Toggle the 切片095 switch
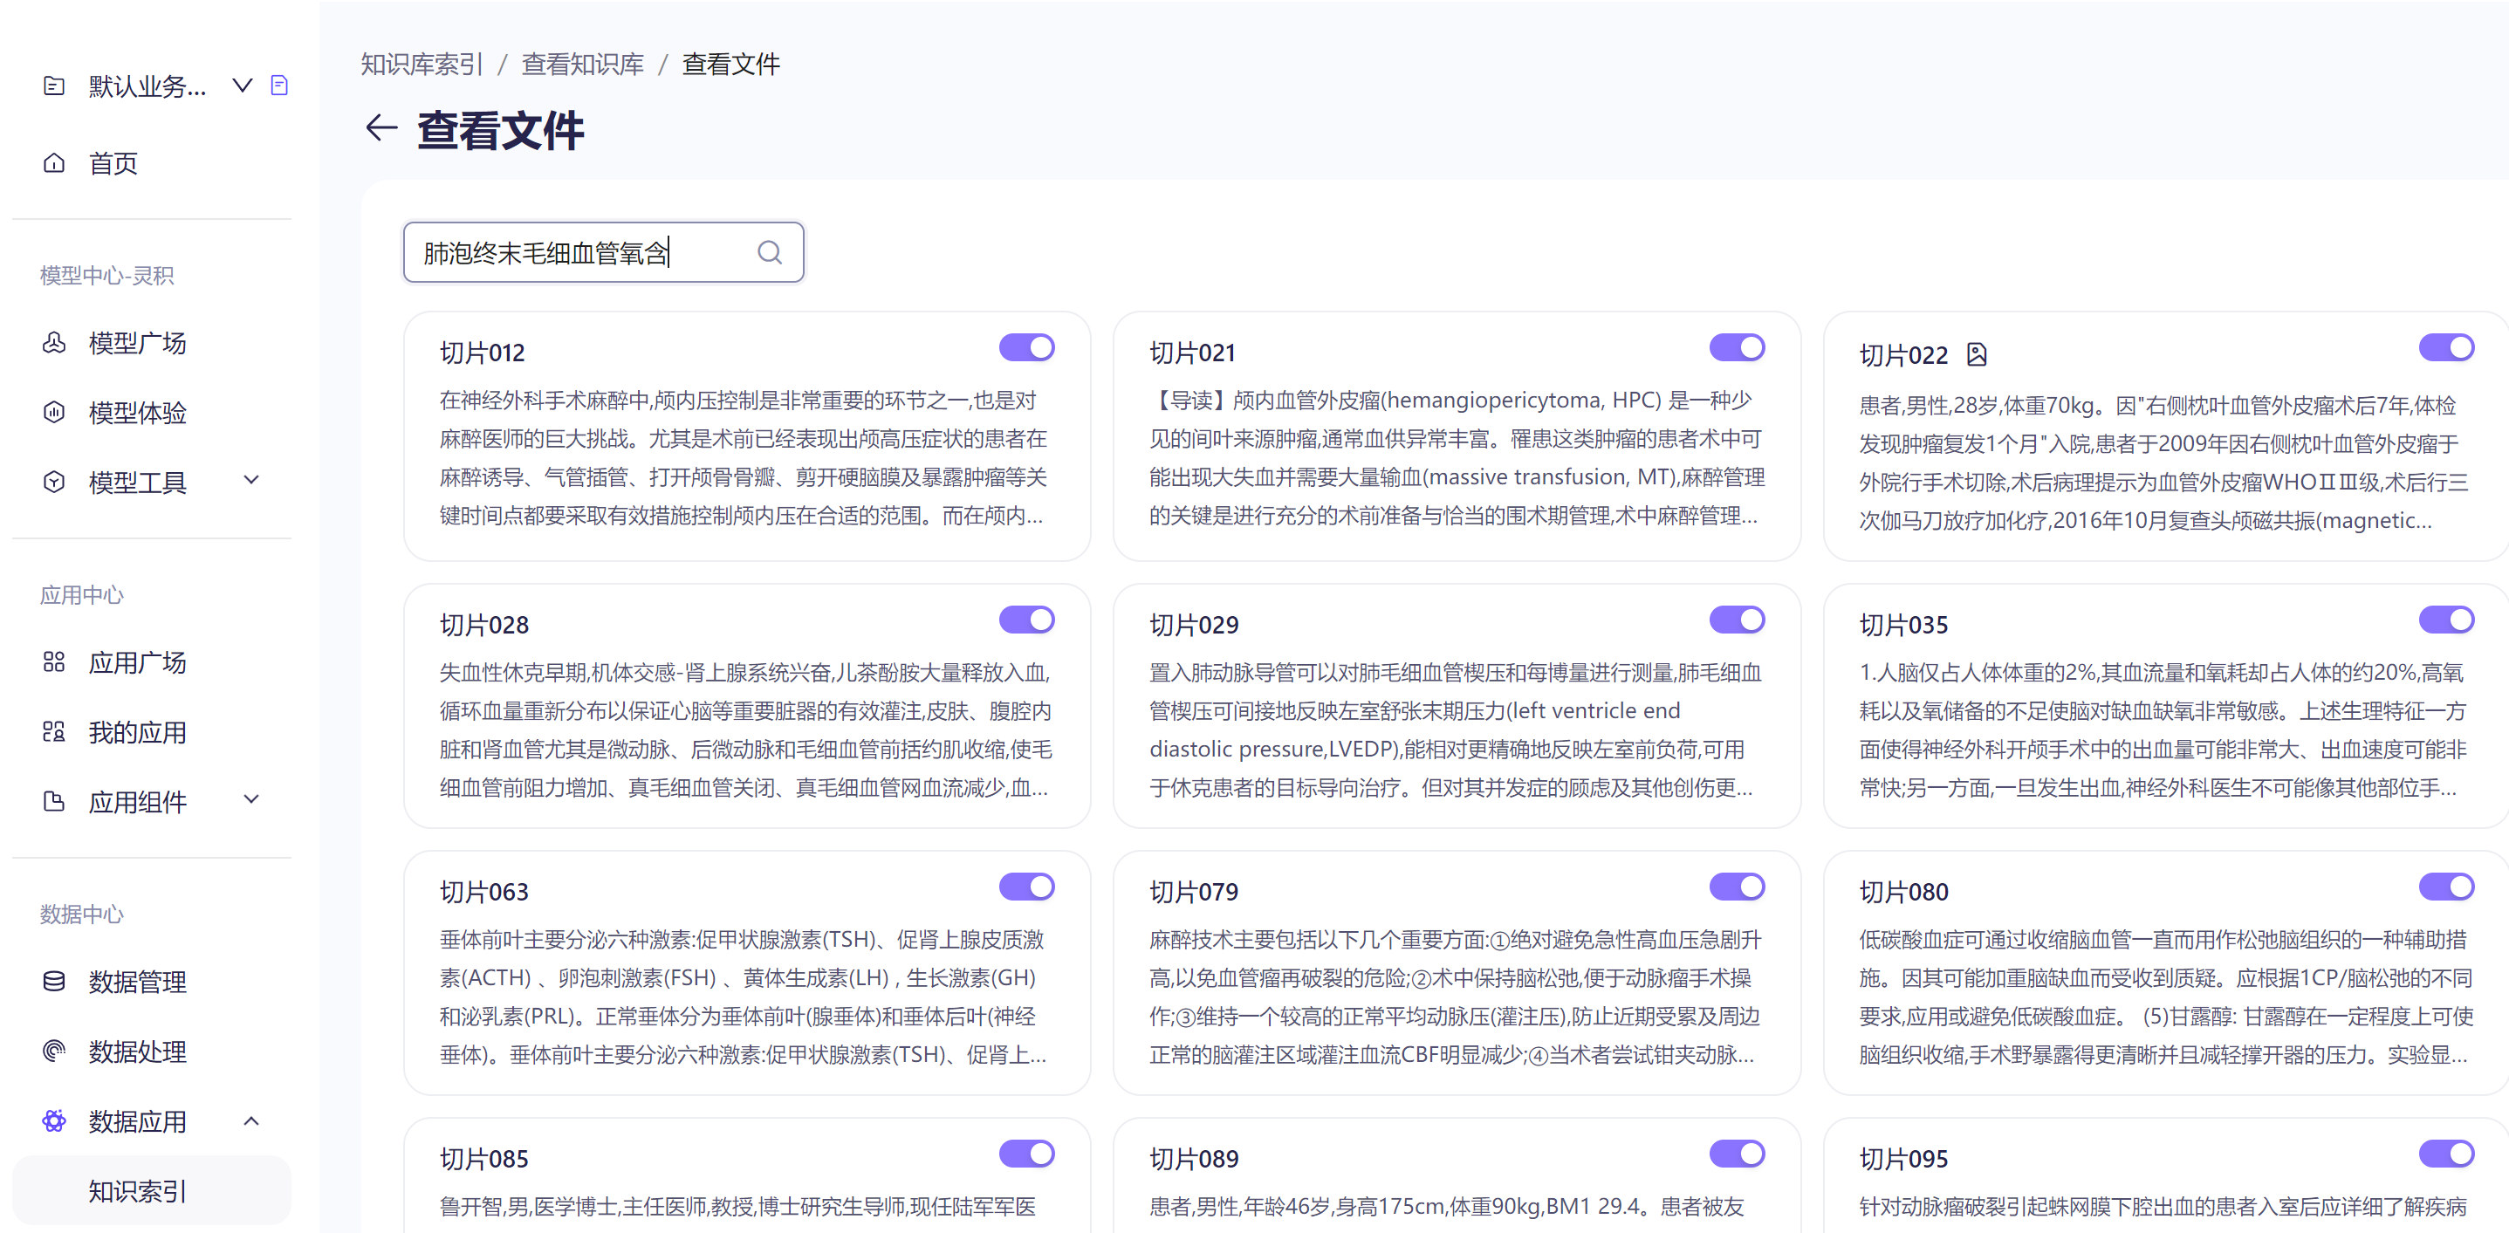Image resolution: width=2509 pixels, height=1233 pixels. click(x=2445, y=1154)
